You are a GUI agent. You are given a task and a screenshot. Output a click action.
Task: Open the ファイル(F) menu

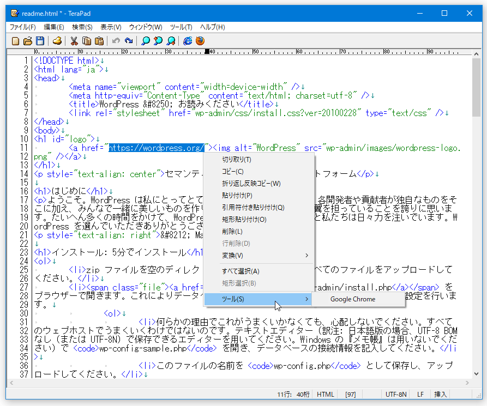(23, 27)
